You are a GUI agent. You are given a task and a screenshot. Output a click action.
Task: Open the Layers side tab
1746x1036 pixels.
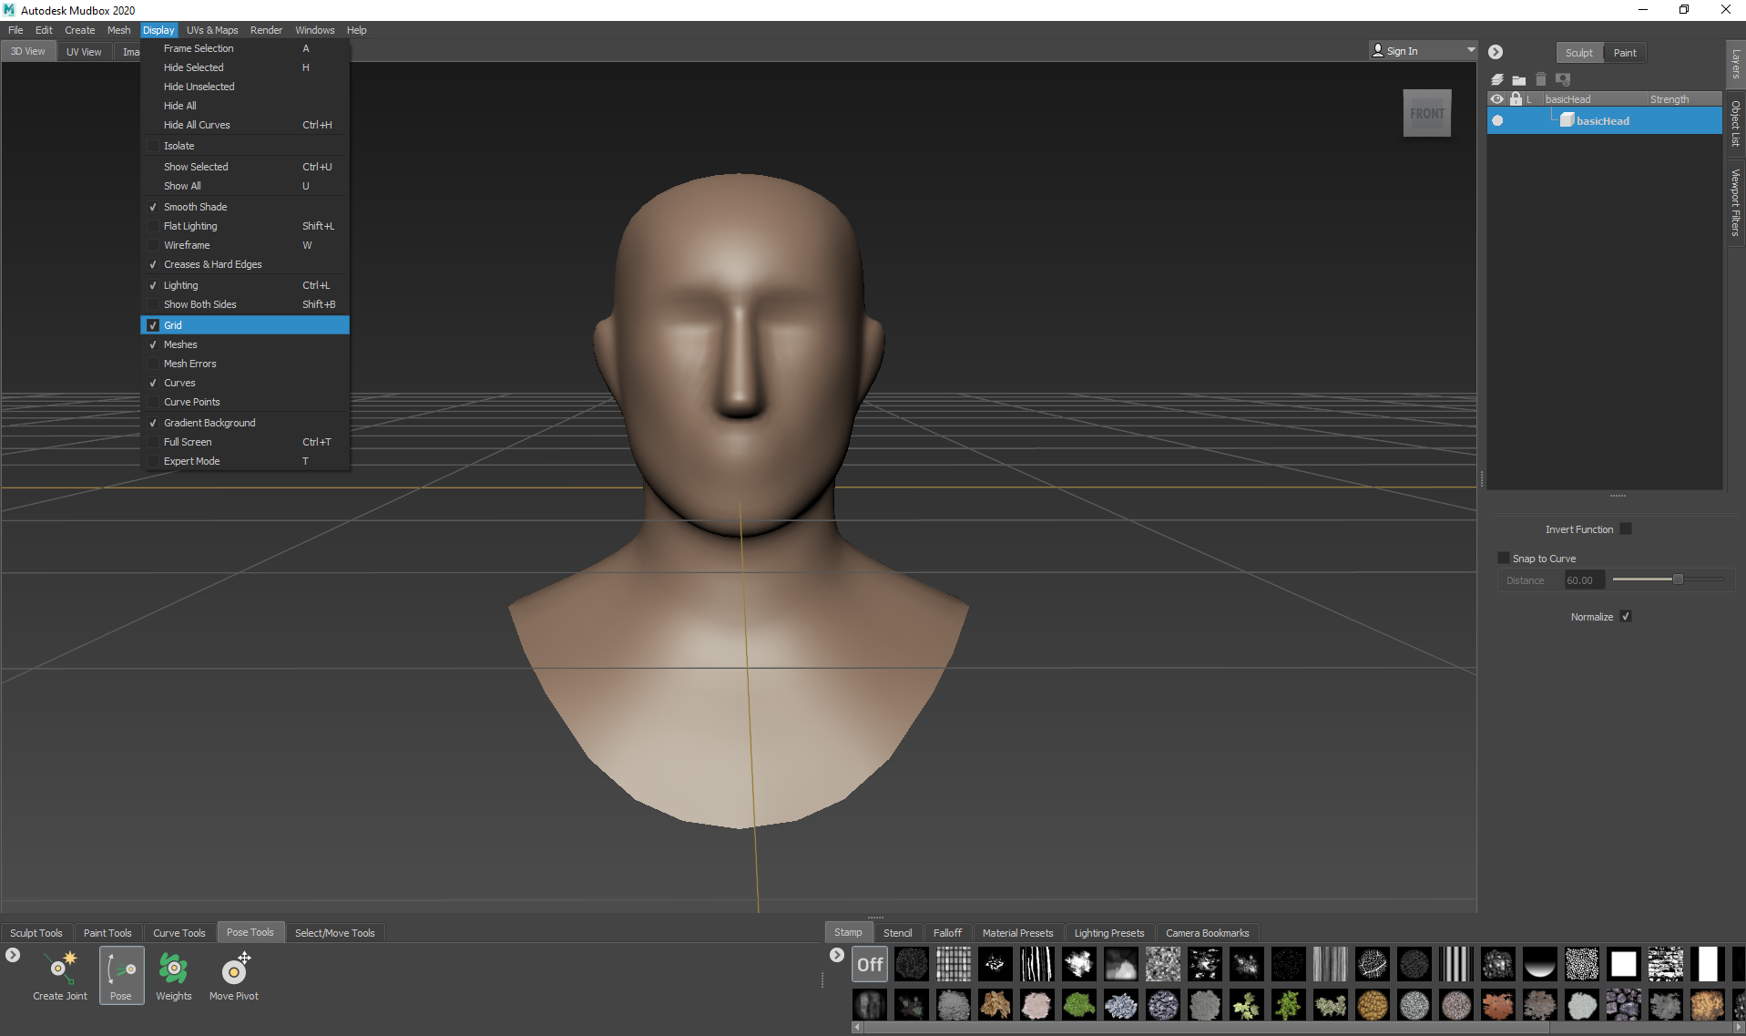[x=1736, y=65]
